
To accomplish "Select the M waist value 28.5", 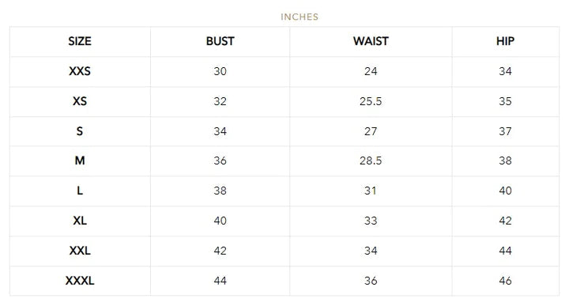I will [x=371, y=161].
